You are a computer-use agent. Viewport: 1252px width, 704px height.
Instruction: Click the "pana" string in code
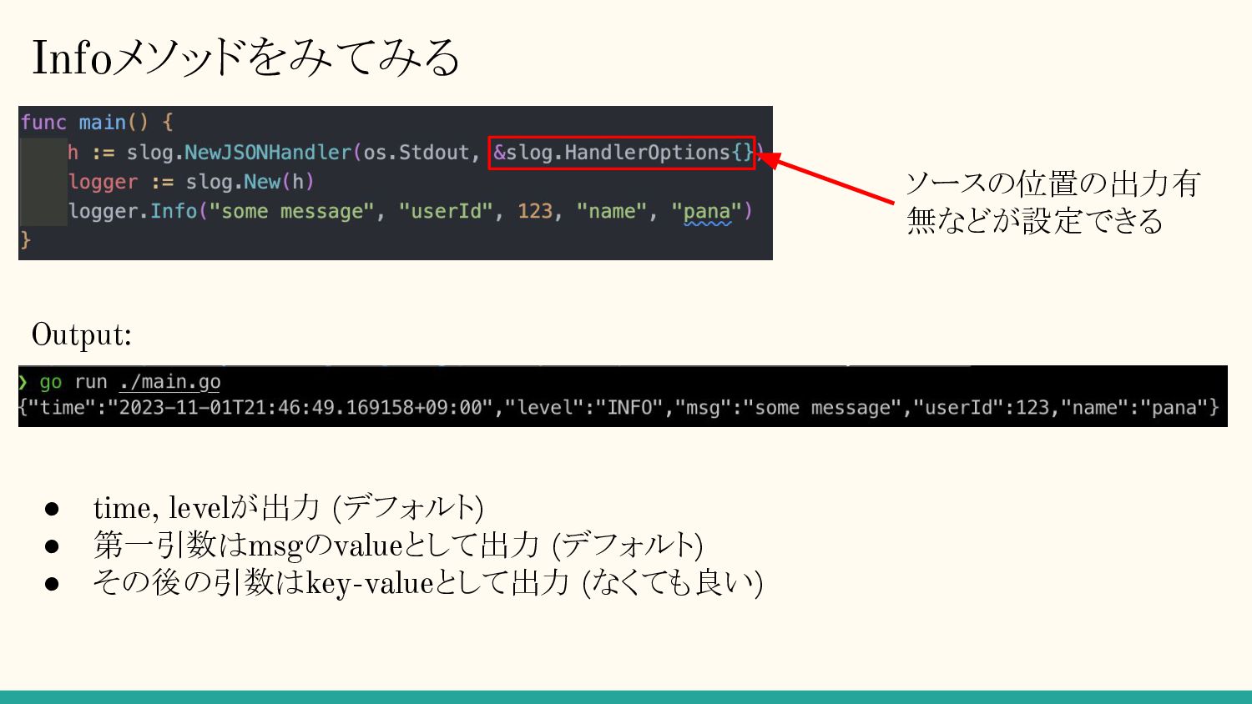coord(707,211)
